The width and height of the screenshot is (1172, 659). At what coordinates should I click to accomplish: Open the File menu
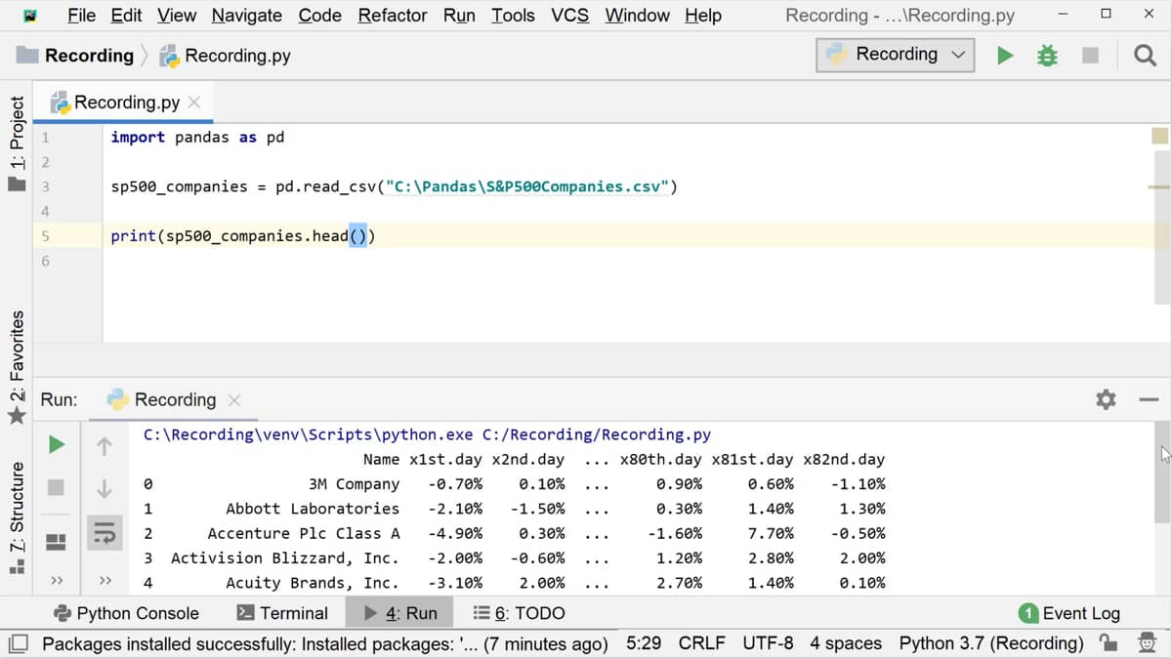pyautogui.click(x=81, y=16)
